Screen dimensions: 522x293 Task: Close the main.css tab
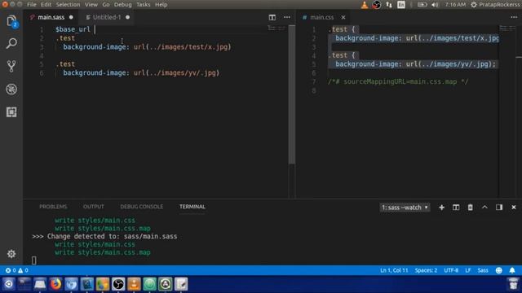click(x=343, y=17)
